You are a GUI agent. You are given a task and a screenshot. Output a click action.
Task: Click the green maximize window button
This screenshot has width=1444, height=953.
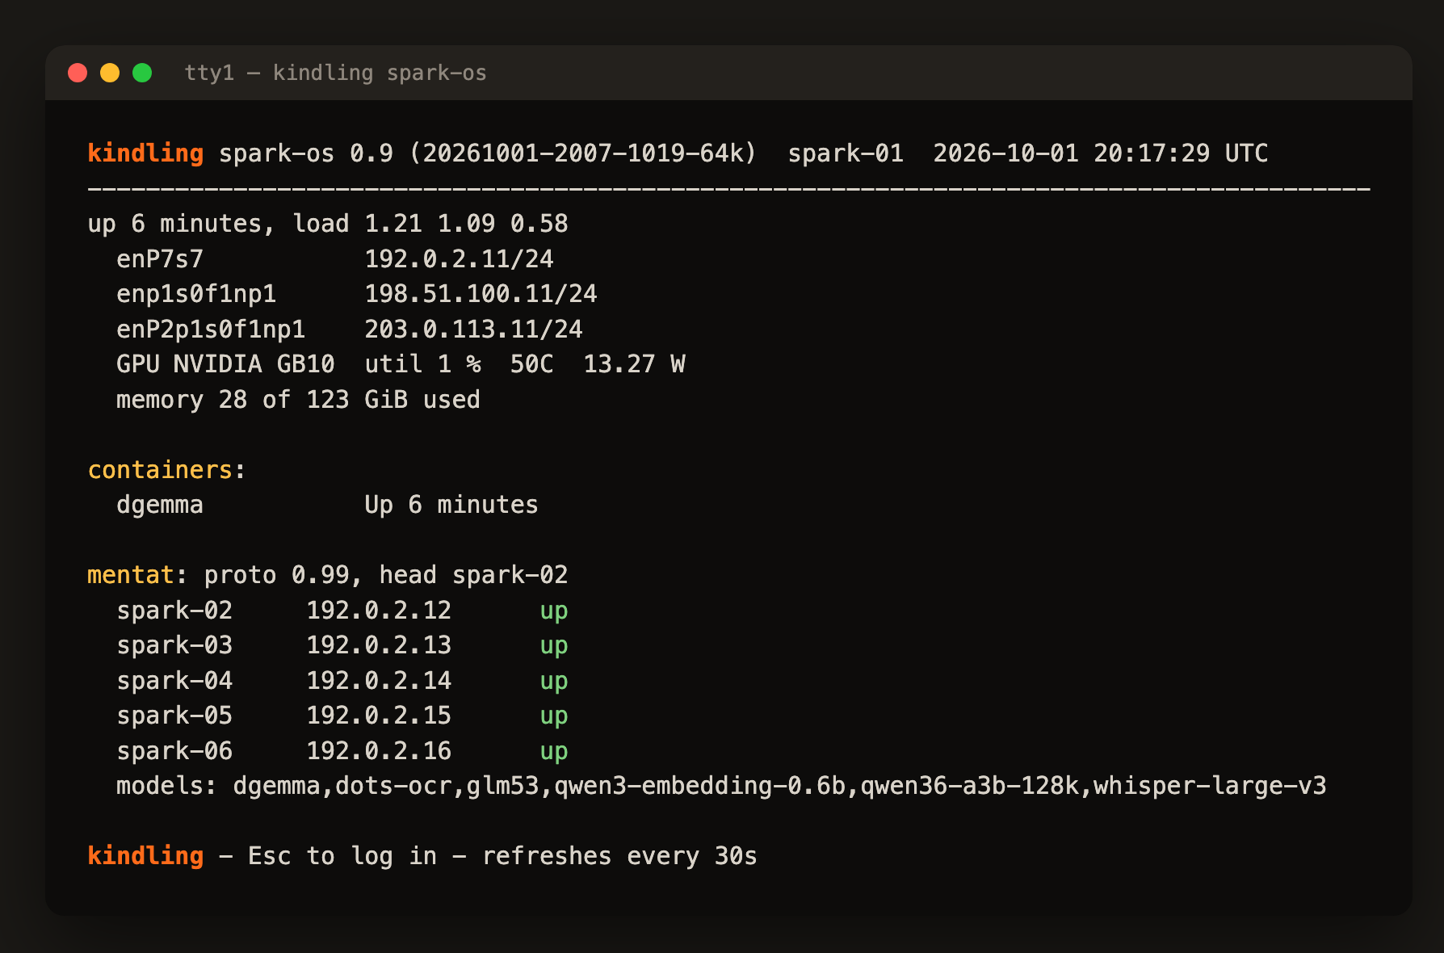click(x=142, y=73)
